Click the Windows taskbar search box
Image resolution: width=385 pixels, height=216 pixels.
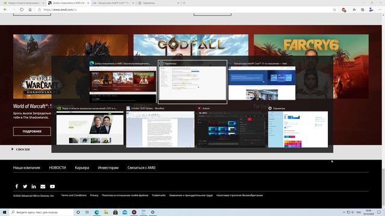tap(42, 212)
